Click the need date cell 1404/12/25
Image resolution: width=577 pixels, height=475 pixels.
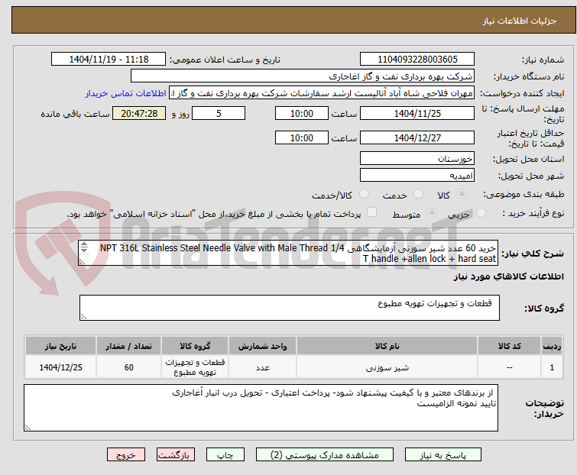(x=60, y=367)
